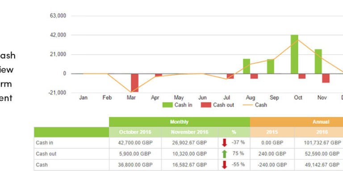This screenshot has width=343, height=171.
Task: Click the red down arrow in Cash row
Action: click(x=225, y=165)
